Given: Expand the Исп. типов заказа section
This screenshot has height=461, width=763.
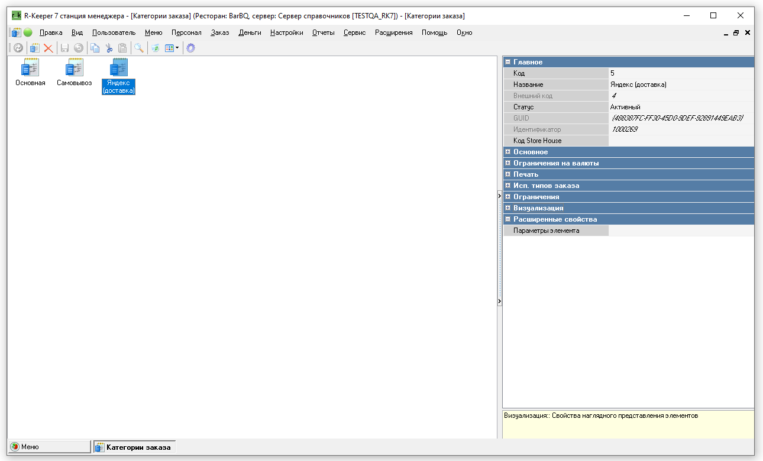Looking at the screenshot, I should [x=507, y=186].
